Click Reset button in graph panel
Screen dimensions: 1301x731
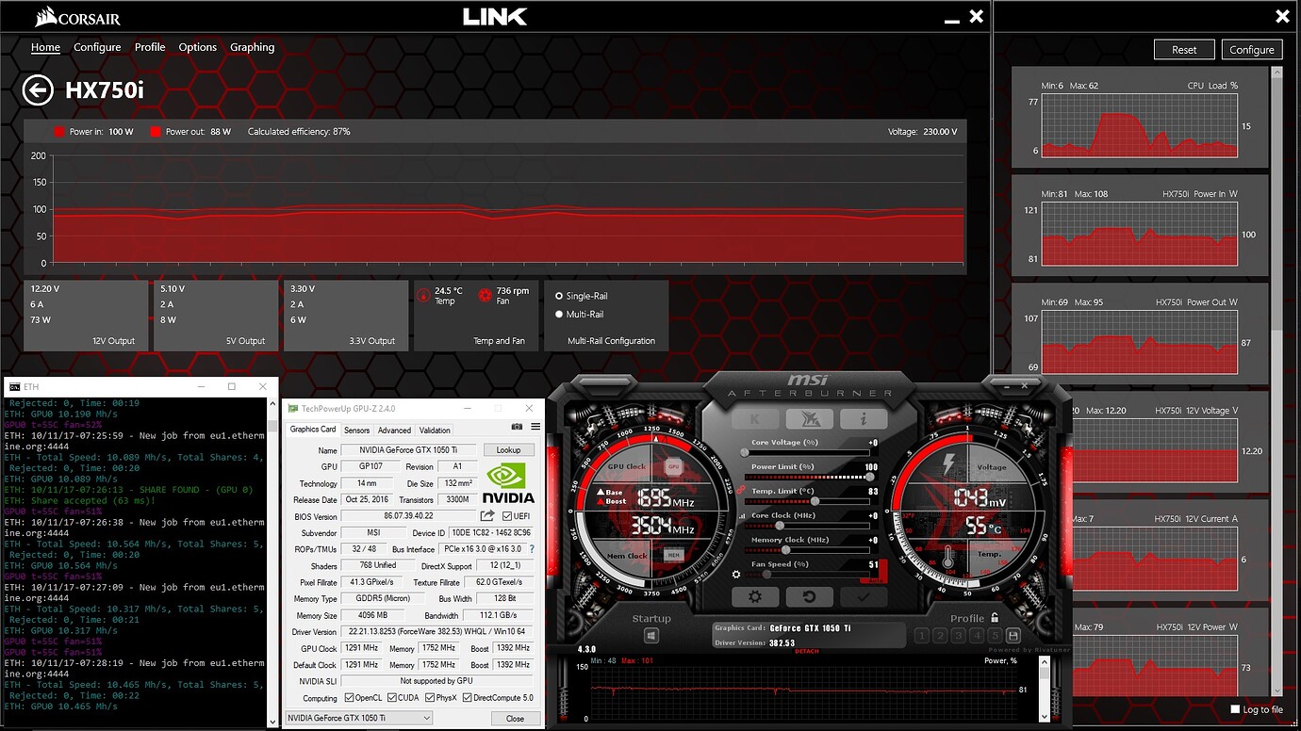[x=1184, y=50]
